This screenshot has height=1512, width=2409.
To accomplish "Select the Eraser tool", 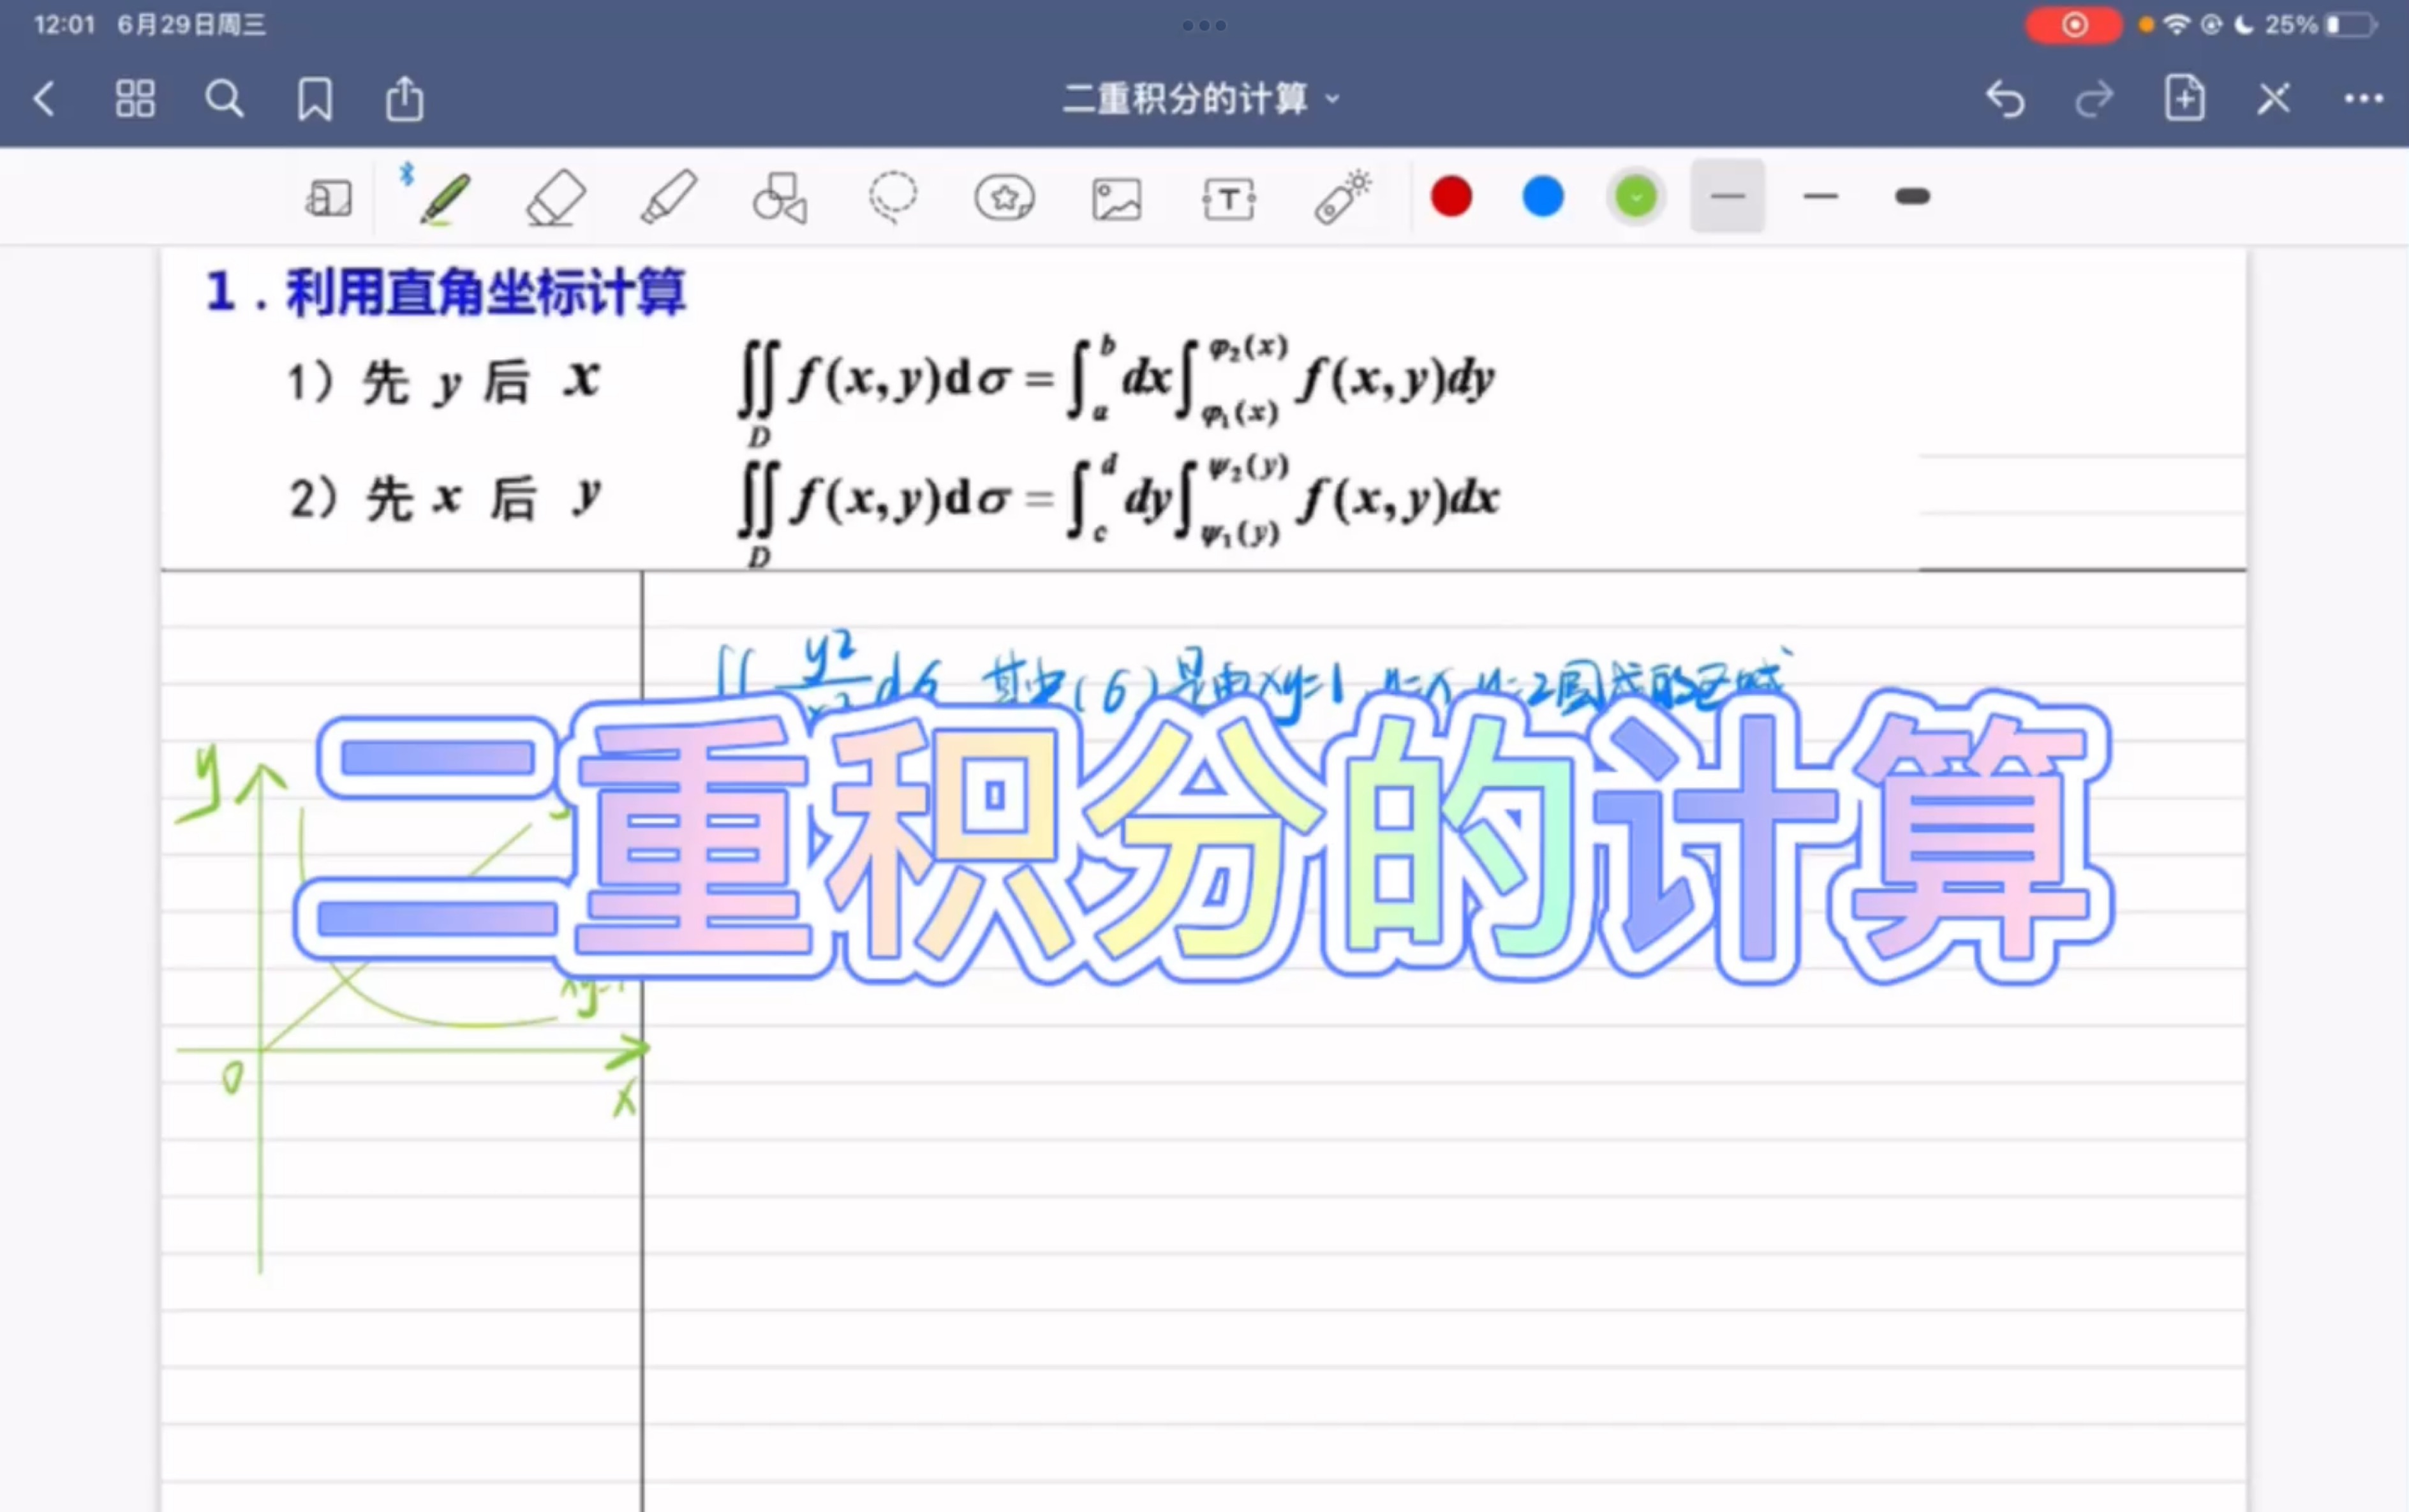I will coord(555,198).
